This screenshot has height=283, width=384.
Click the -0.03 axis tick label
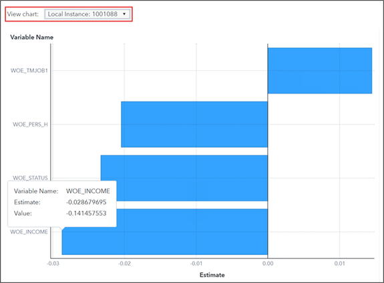tap(53, 264)
